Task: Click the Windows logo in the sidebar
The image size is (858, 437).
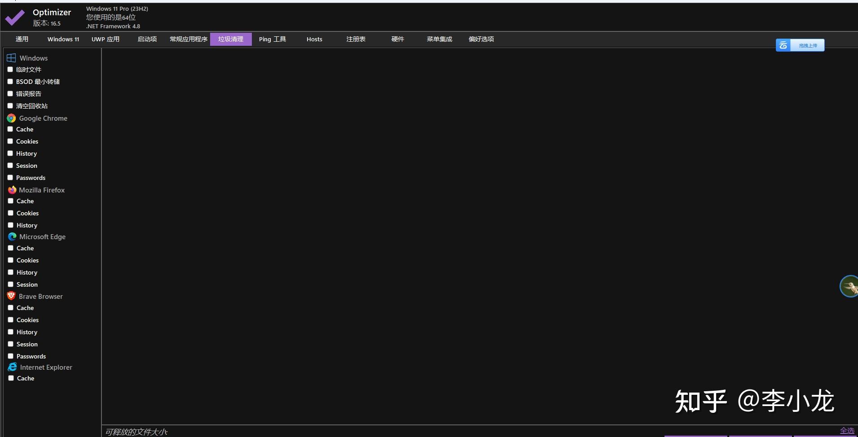Action: coord(10,57)
